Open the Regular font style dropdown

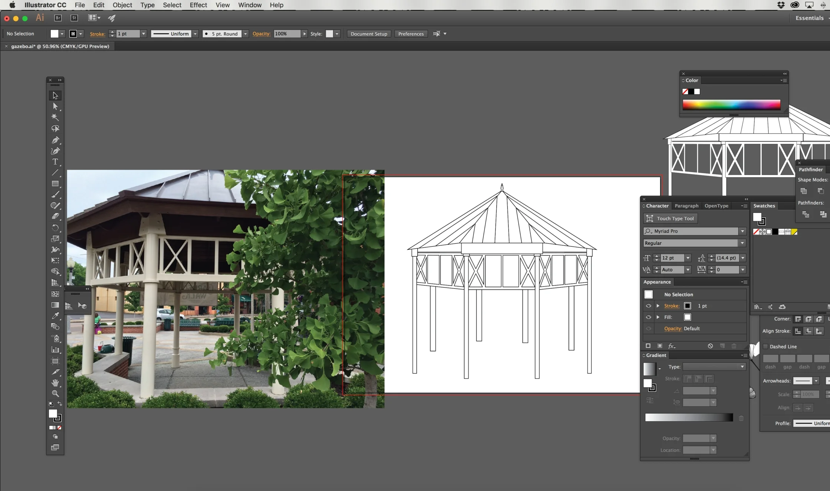pos(742,243)
